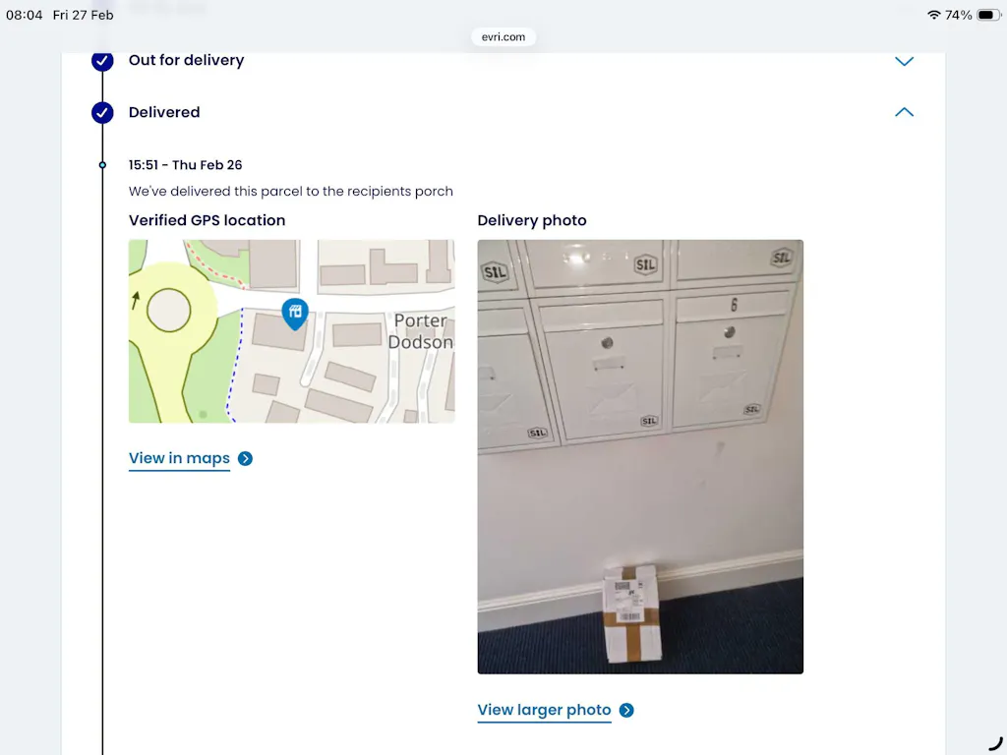Tap the Porter Dodson label on map

421,331
